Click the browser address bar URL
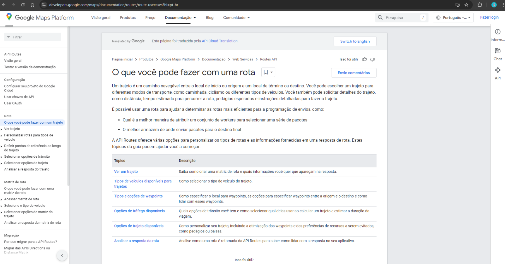Image resolution: width=505 pixels, height=264 pixels. 114,5
